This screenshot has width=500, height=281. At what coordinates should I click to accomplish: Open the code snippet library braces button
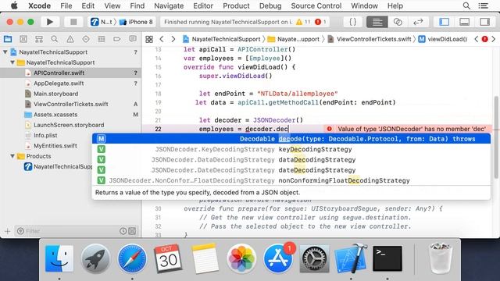[x=352, y=22]
